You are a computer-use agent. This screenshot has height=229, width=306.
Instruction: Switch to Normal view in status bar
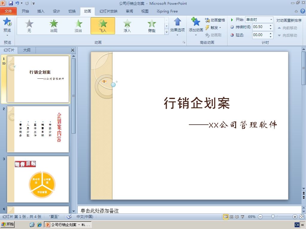click(226, 217)
